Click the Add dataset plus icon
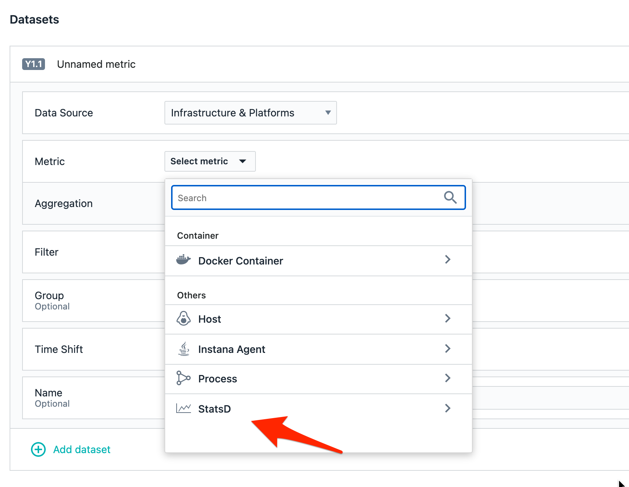This screenshot has width=629, height=487. (x=38, y=449)
